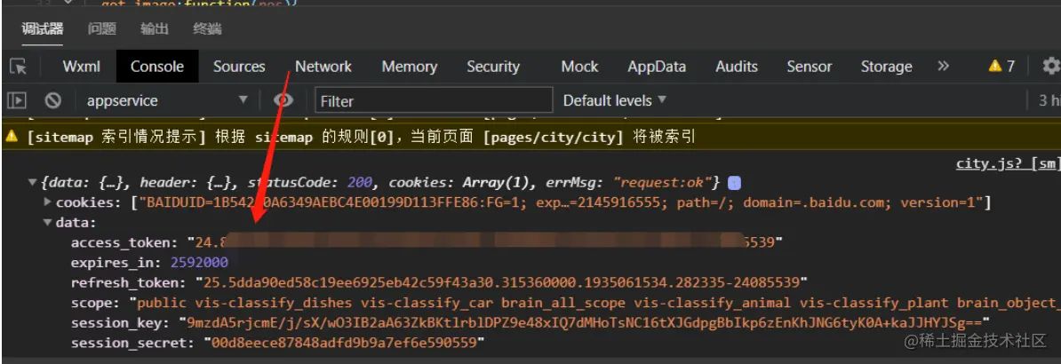Switch to the Memory tab
This screenshot has height=364, width=1061.
410,67
